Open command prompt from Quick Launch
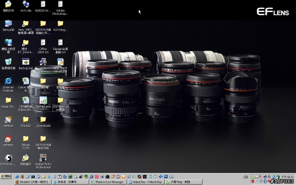This screenshot has height=185, width=296. pos(33,177)
